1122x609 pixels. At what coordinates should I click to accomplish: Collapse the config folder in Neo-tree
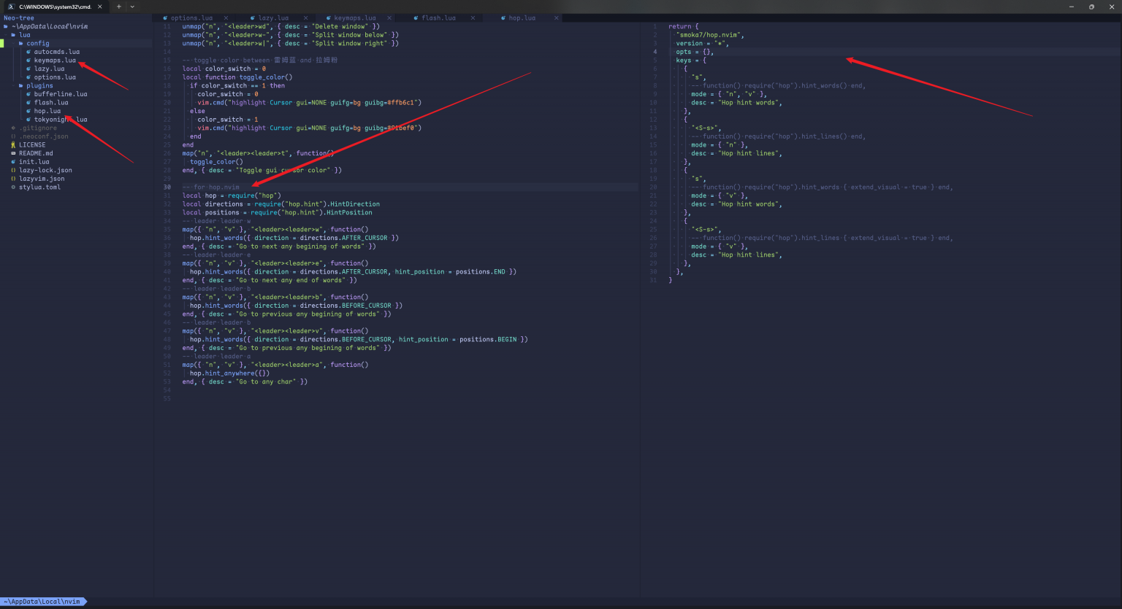pos(37,44)
